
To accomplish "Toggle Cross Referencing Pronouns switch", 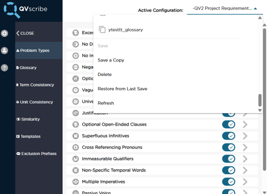I will click(x=229, y=148).
